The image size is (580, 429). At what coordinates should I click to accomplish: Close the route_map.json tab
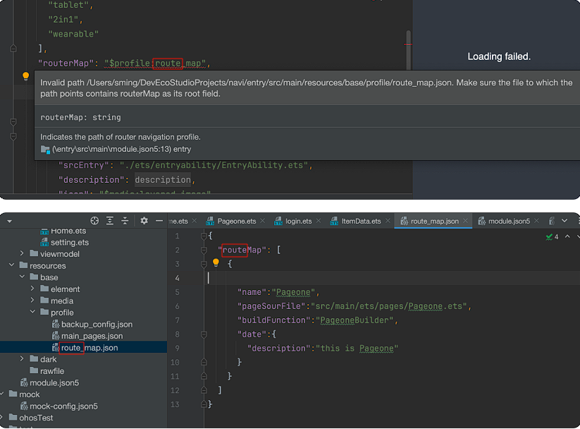466,221
